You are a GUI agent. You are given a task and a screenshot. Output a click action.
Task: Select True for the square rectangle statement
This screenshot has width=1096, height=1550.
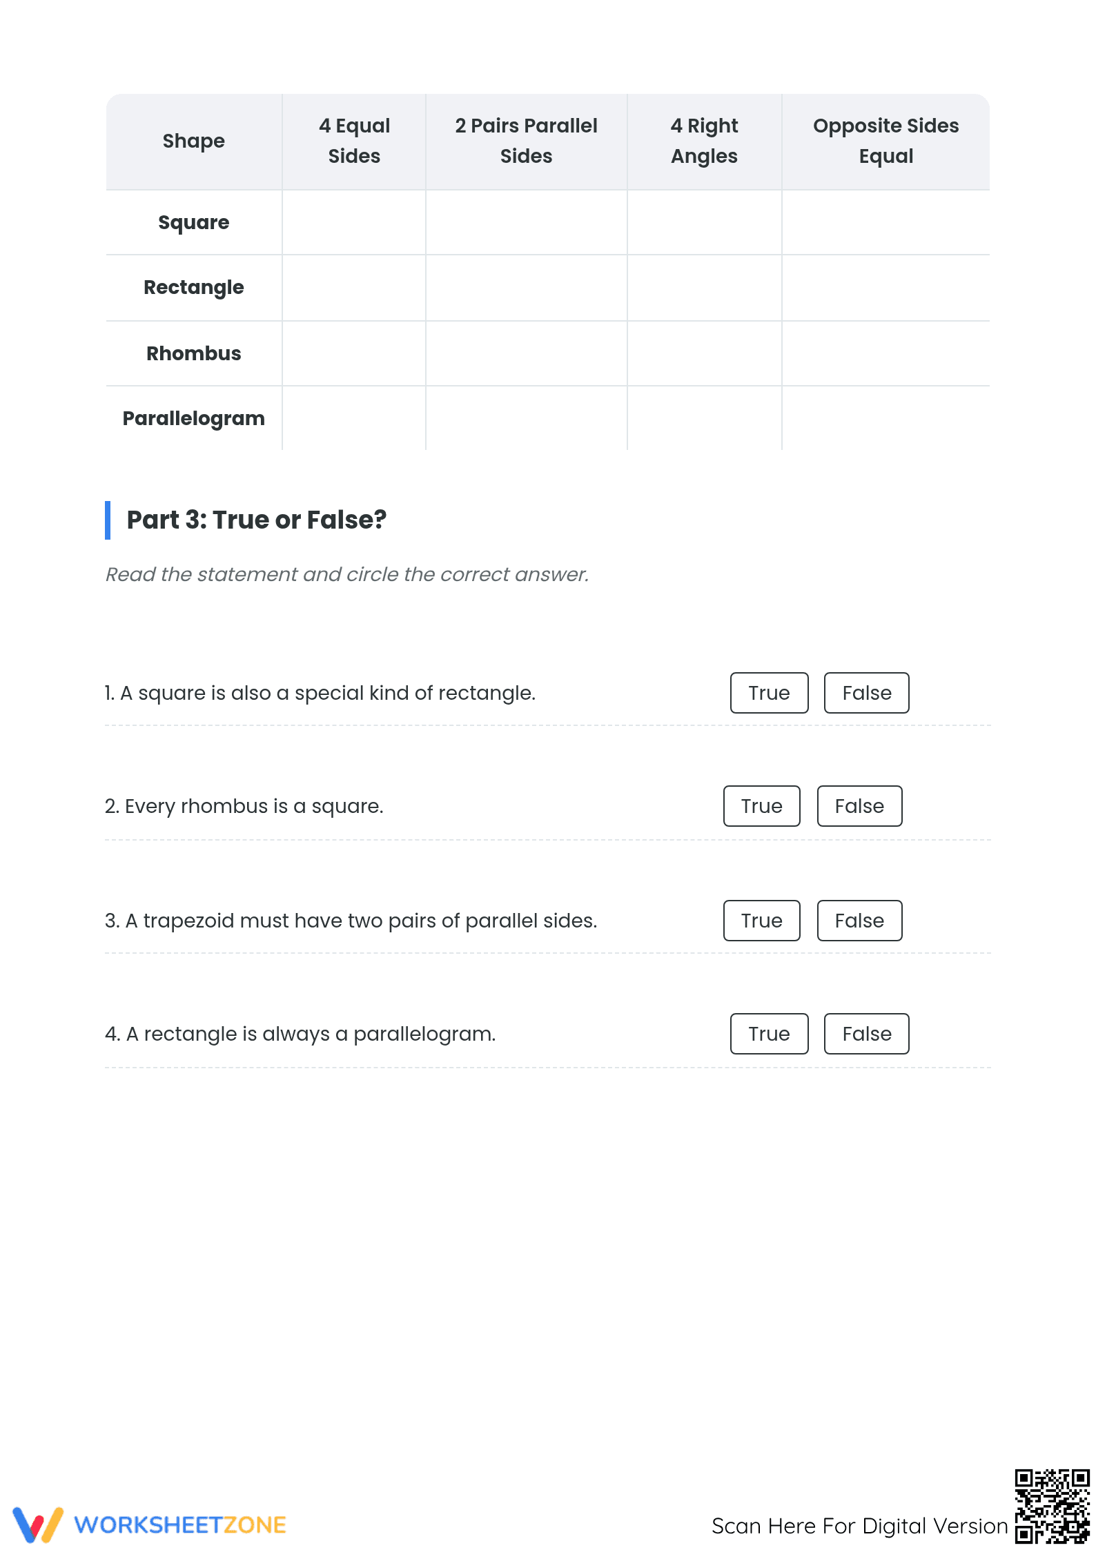tap(769, 693)
